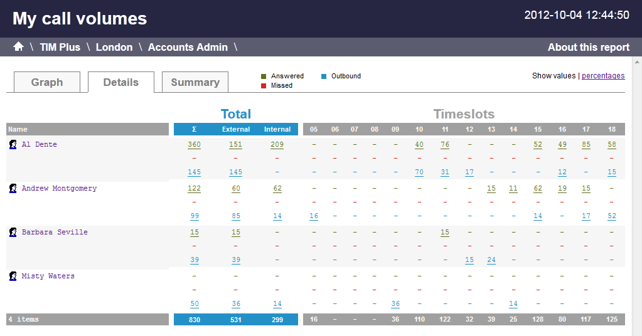Click the blue Outbound legend swatch
This screenshot has width=642, height=336.
click(x=324, y=76)
